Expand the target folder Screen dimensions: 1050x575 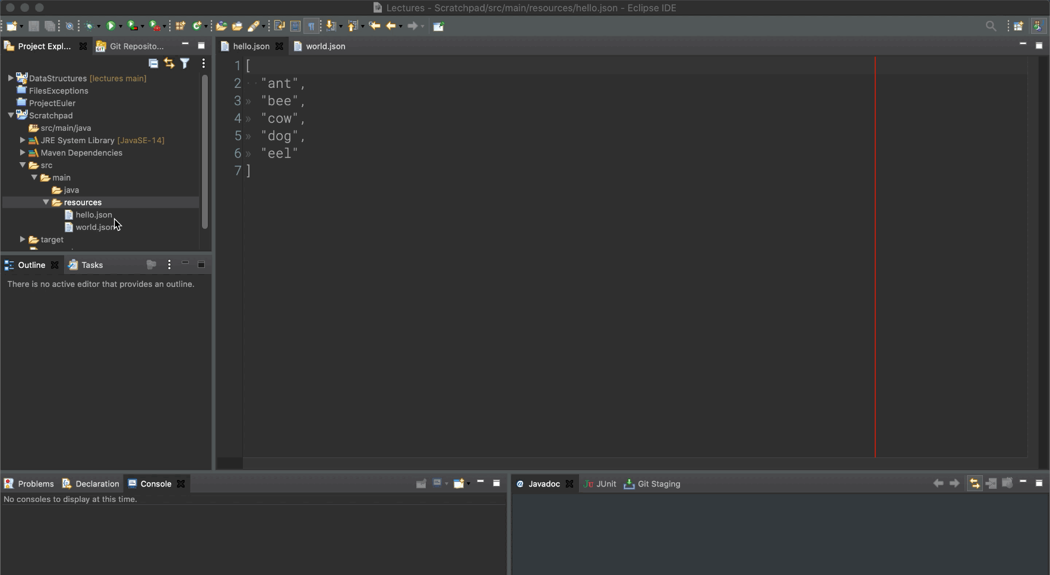[x=23, y=239]
